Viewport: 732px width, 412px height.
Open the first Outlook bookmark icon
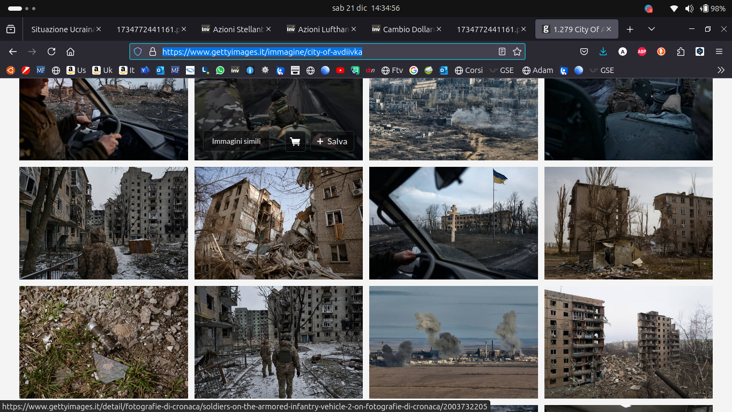[160, 70]
